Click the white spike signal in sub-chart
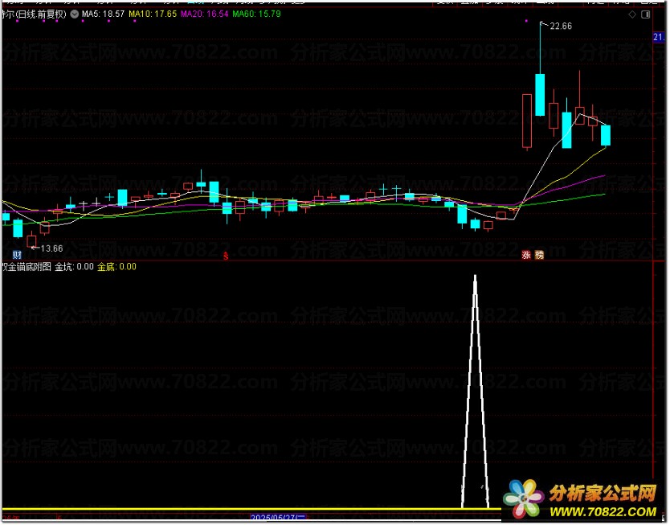Viewport: 670px width, 525px height. [x=476, y=392]
